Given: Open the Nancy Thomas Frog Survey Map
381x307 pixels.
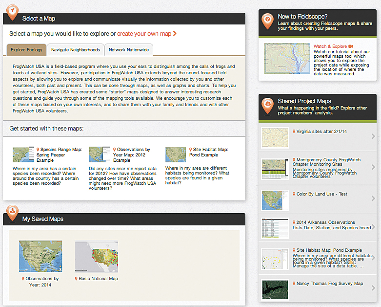Looking at the screenshot, I should 330,284.
